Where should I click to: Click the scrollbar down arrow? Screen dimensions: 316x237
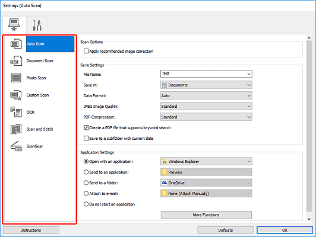click(x=309, y=219)
